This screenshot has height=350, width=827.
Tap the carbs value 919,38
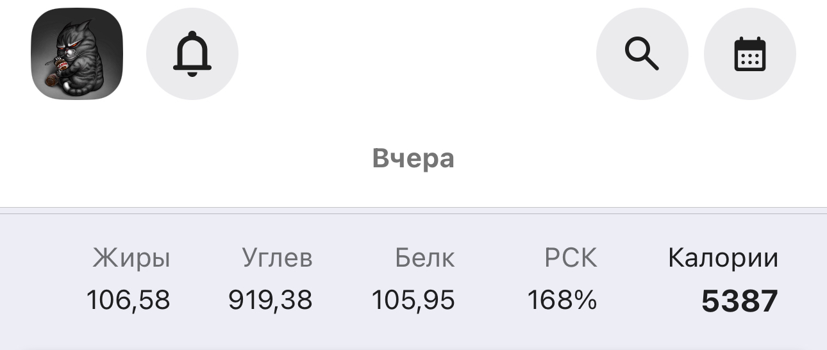point(270,300)
